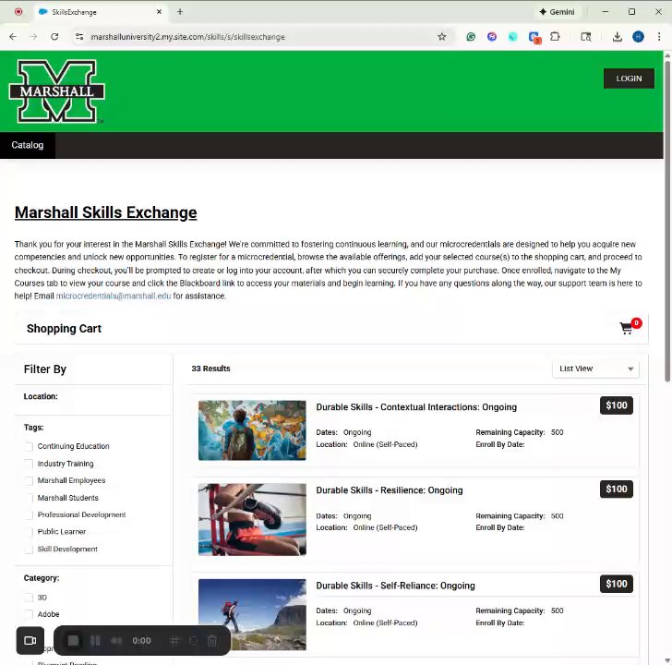The image size is (672, 665).
Task: Open the browser extensions puzzle icon
Action: pos(555,37)
